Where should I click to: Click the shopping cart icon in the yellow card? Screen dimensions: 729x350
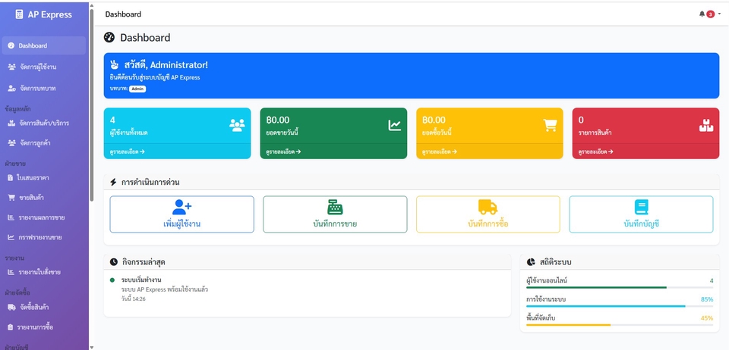coord(551,125)
